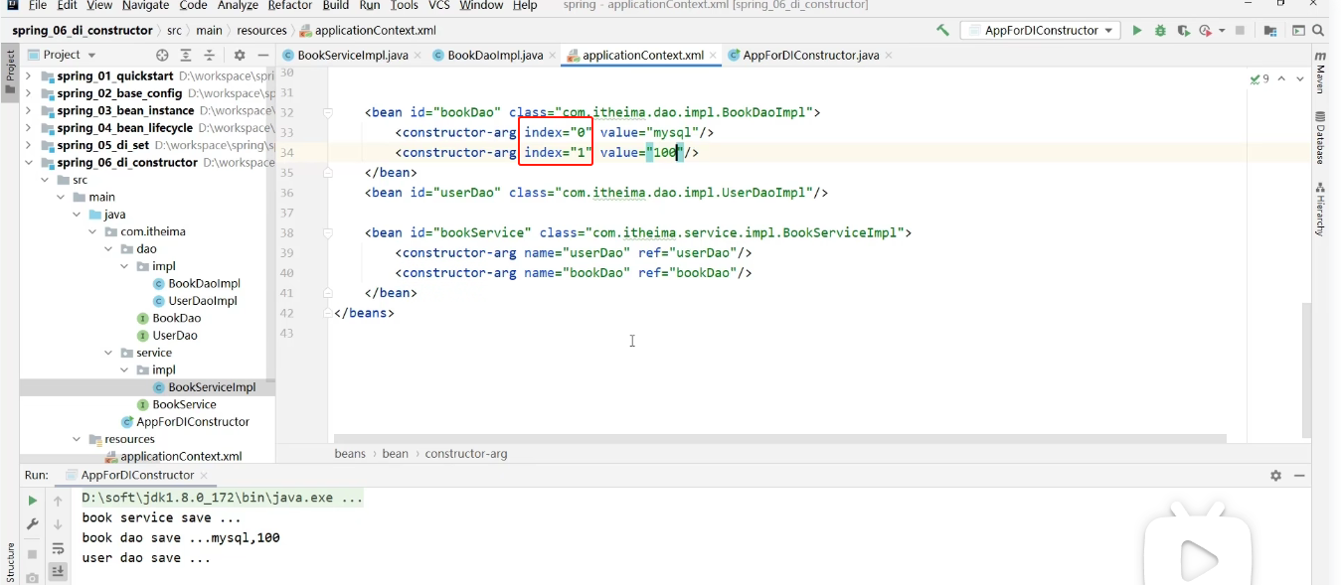Jump to the next highlighted problem arrow

(x=1299, y=78)
